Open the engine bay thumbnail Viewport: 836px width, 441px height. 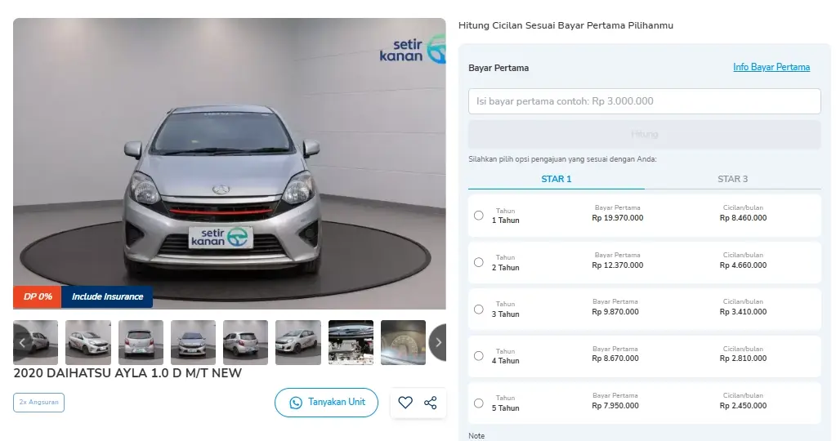tap(351, 342)
